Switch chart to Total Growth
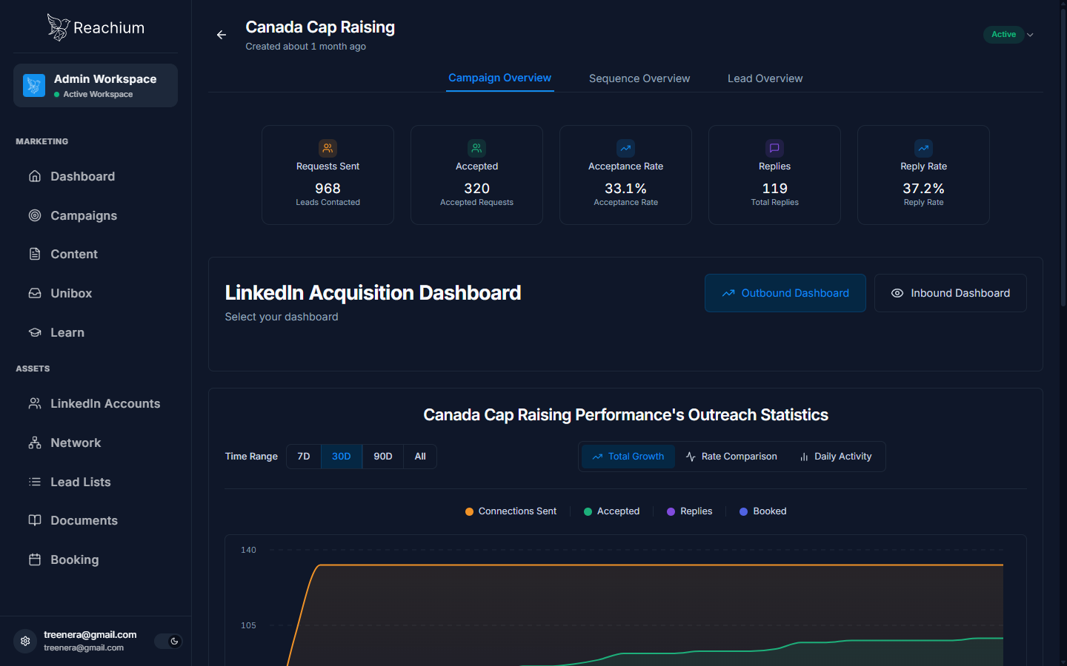Screen dimensions: 1067x666 point(628,457)
